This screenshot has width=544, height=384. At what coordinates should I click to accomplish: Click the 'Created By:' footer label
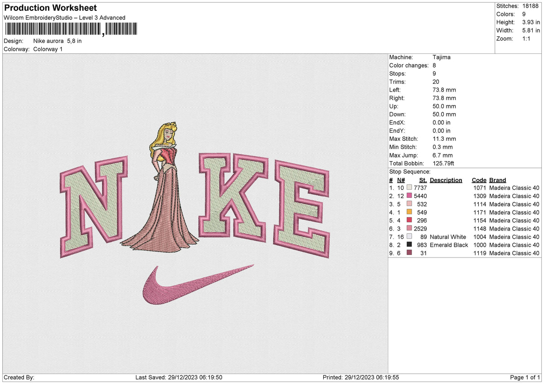[x=19, y=377]
